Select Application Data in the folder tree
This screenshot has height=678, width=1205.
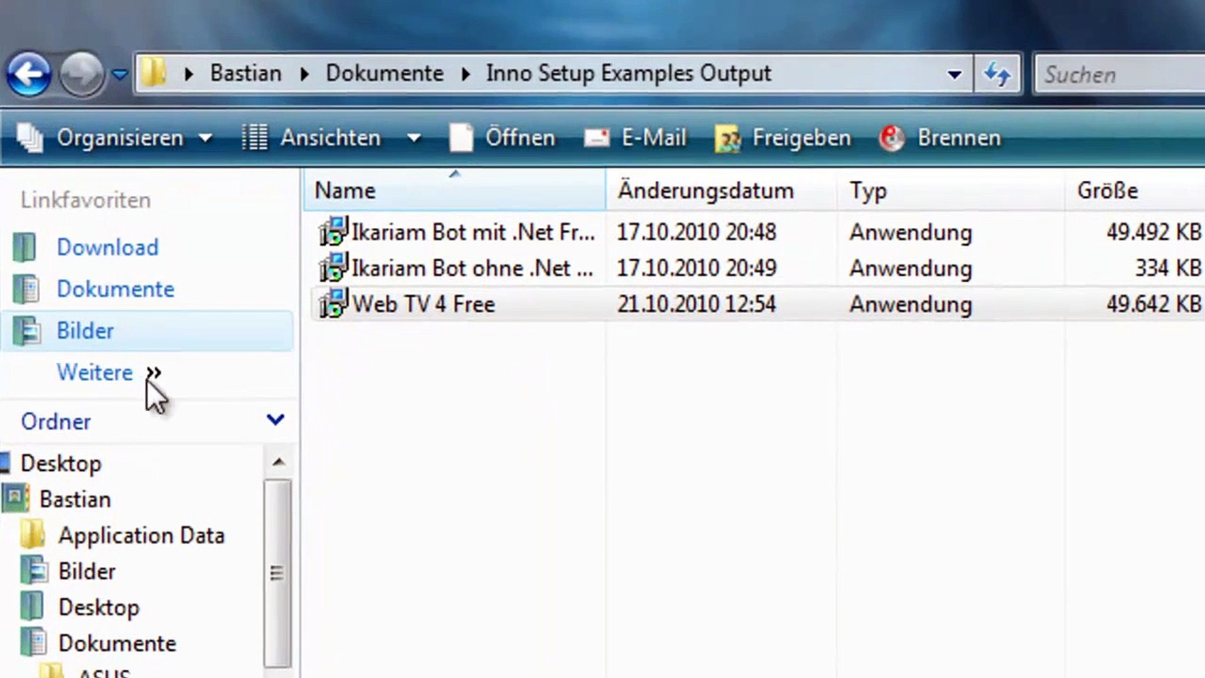tap(141, 535)
